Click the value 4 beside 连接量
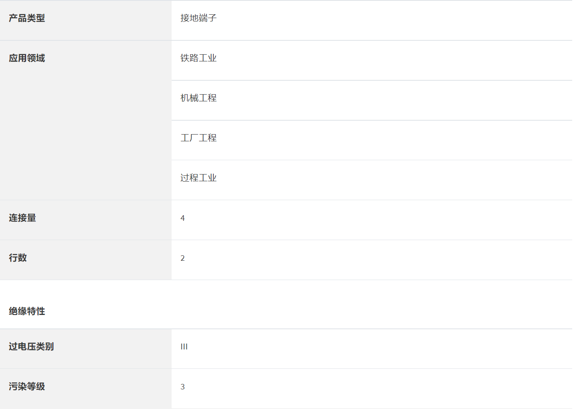 (x=183, y=218)
